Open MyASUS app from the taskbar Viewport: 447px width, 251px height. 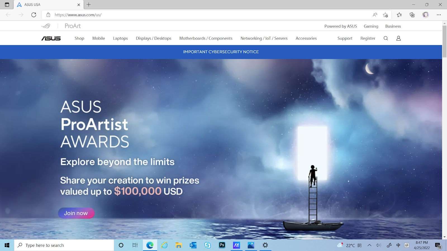(237, 245)
